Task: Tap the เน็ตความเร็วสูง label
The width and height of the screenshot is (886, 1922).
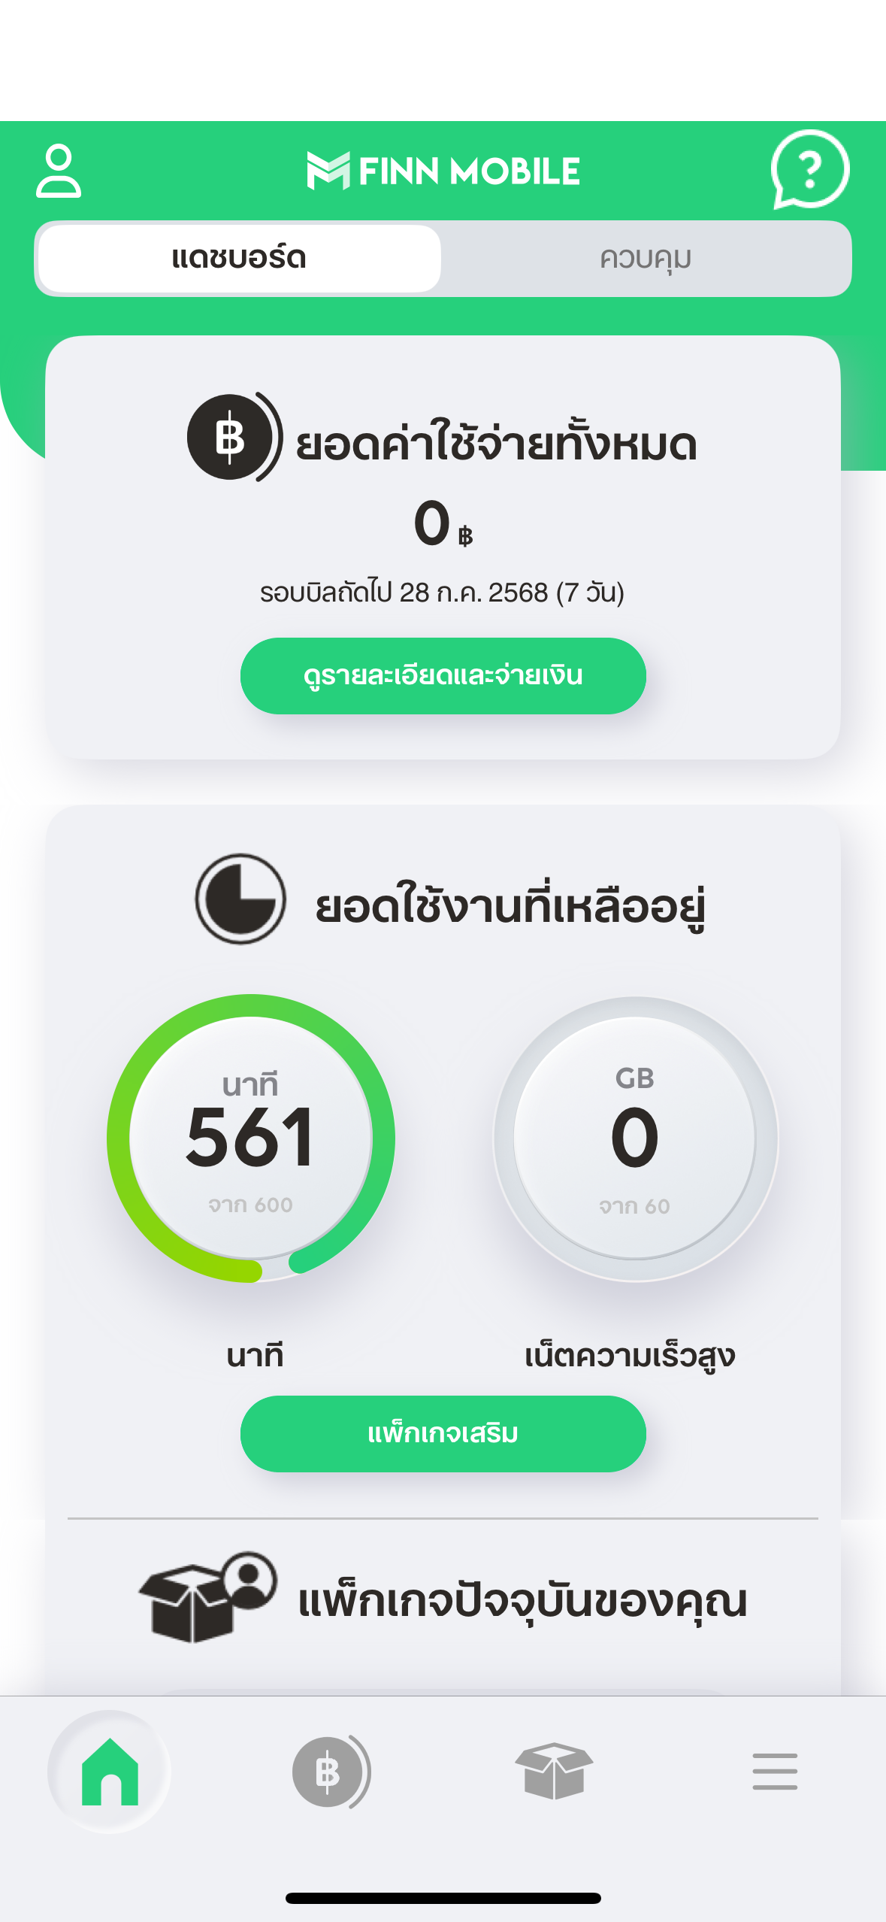Action: pyautogui.click(x=630, y=1357)
